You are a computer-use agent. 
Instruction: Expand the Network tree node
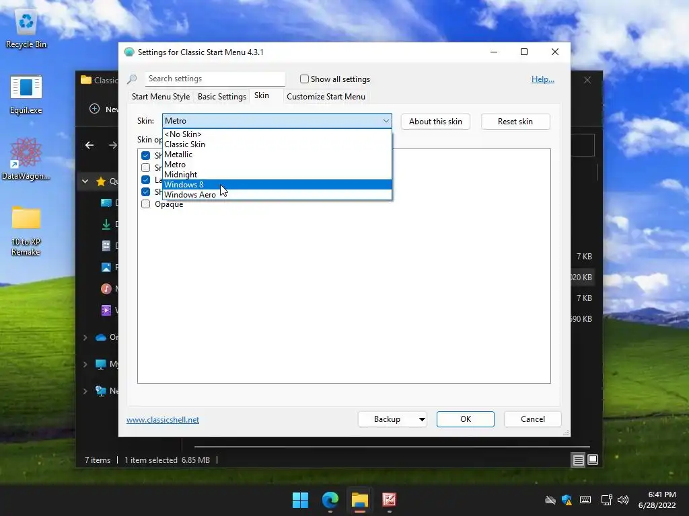85,391
